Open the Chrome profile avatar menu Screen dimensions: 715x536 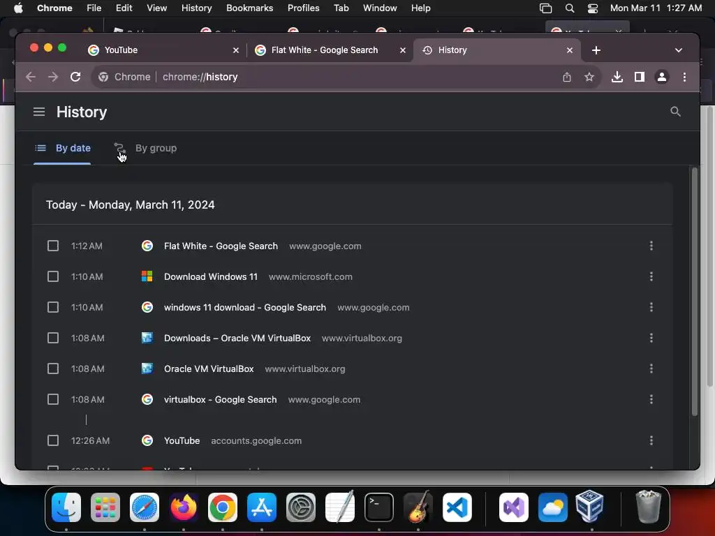(662, 77)
